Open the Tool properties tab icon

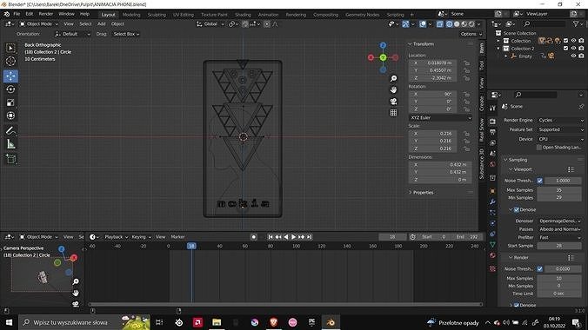coord(492,109)
